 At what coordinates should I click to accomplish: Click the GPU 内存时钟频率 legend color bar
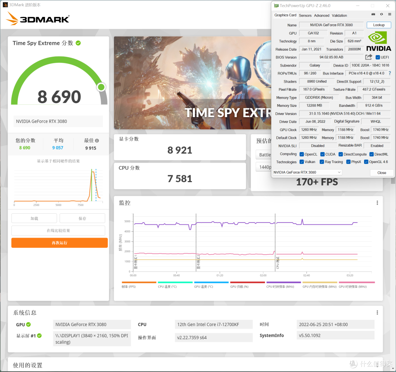(x=320, y=282)
